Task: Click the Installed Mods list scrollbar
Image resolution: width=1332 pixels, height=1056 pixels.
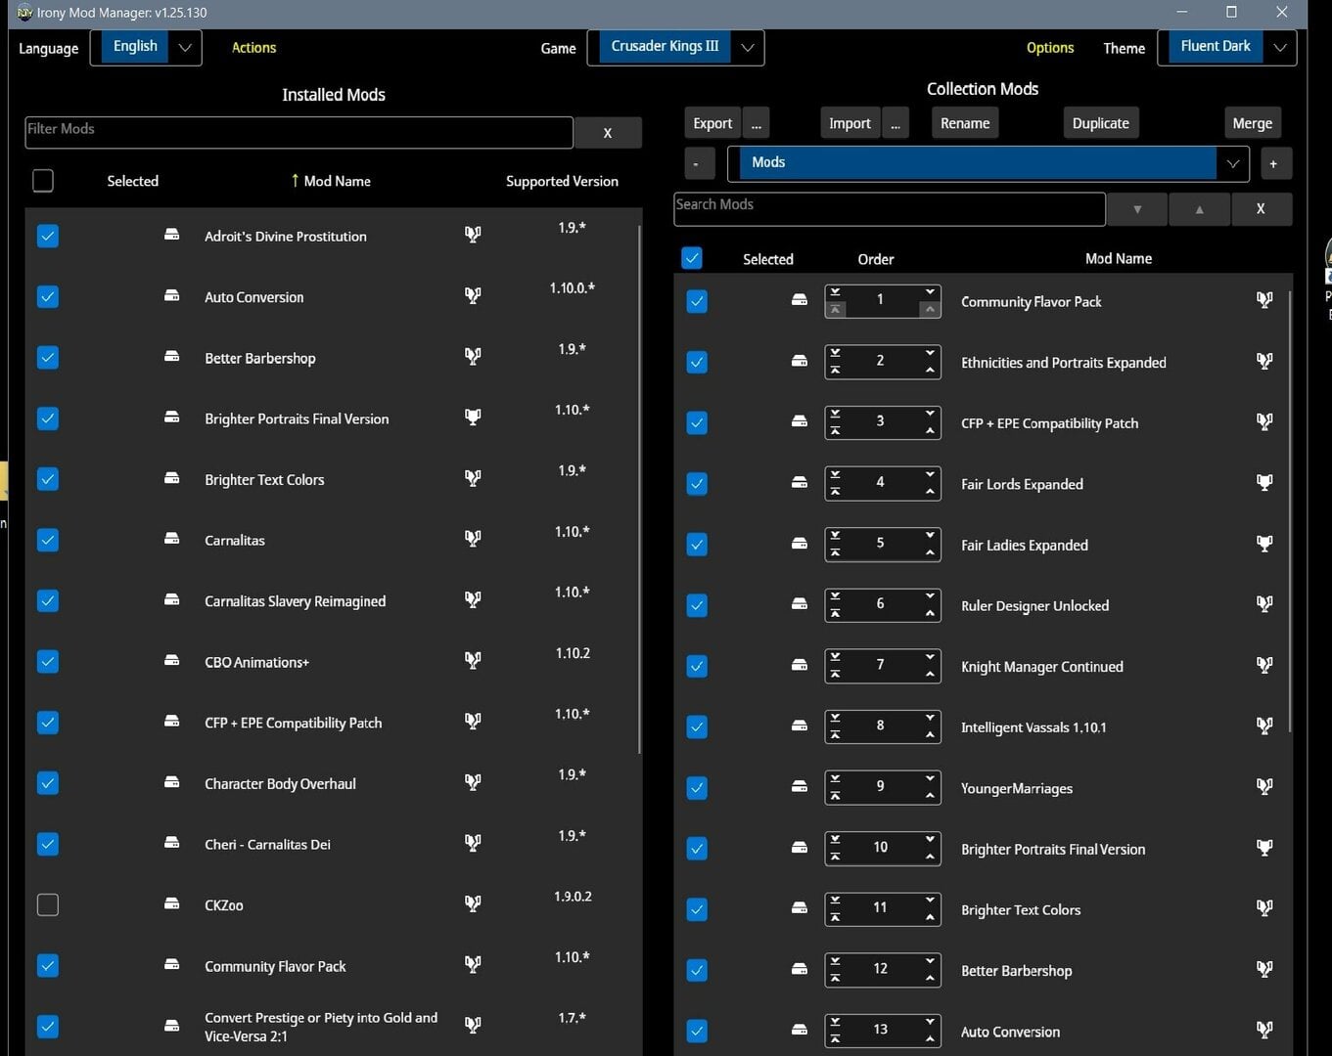Action: (x=640, y=489)
